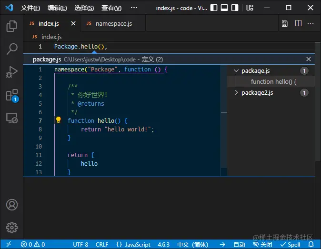Open the Search view in activity bar

pos(12,49)
